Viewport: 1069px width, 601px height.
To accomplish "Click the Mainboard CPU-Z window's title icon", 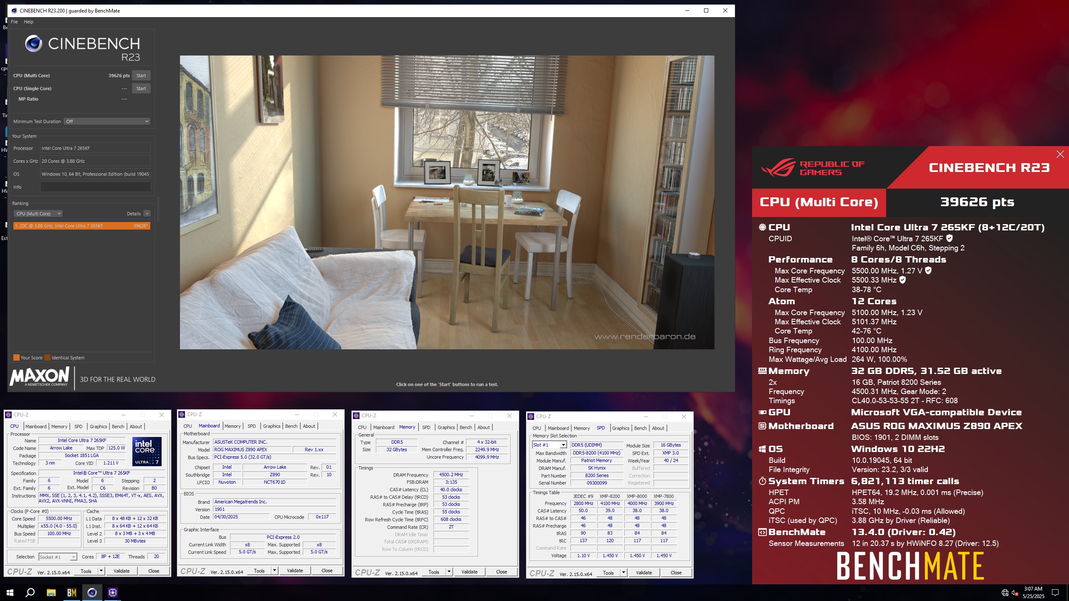I will (182, 414).
